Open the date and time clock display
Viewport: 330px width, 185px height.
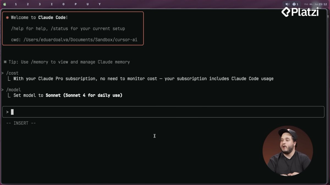coord(316,4)
